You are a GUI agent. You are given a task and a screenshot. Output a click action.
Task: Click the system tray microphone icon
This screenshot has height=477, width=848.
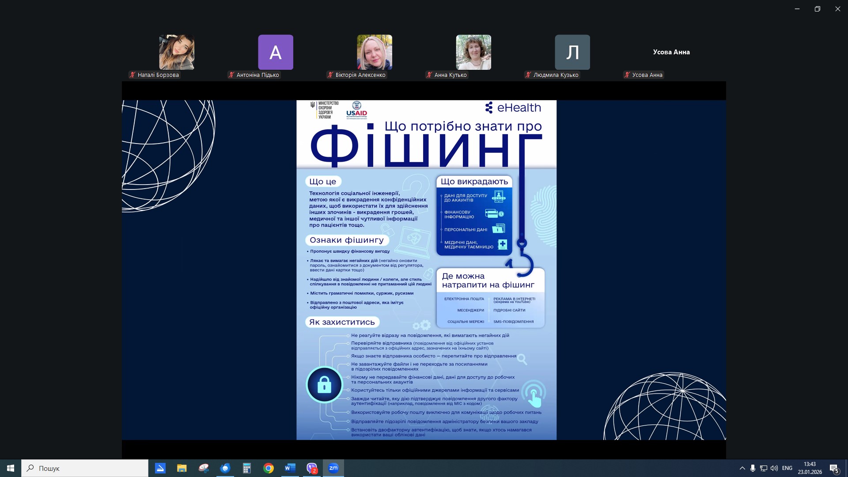[753, 468]
